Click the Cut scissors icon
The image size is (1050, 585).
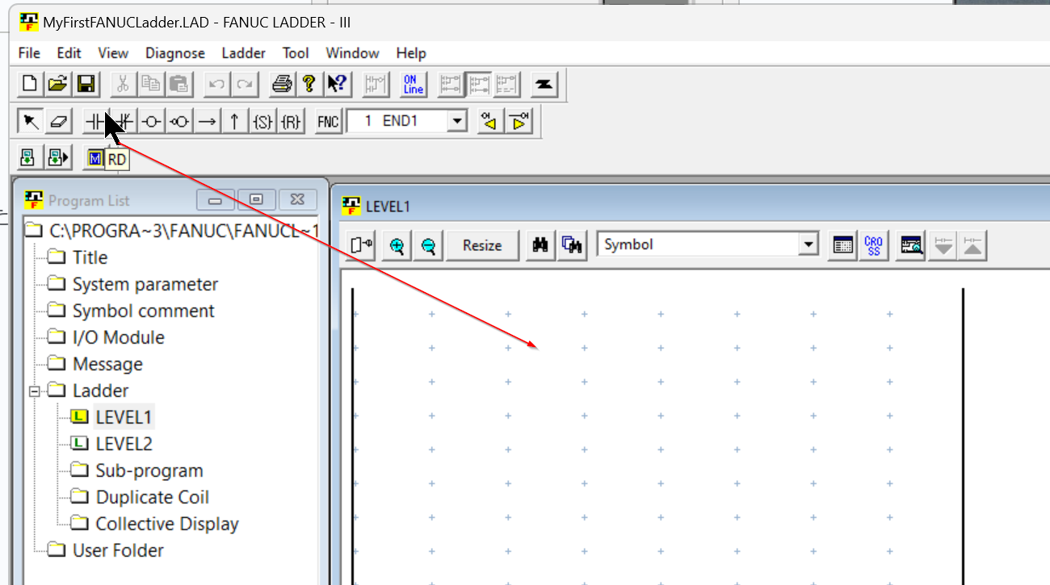pyautogui.click(x=123, y=83)
